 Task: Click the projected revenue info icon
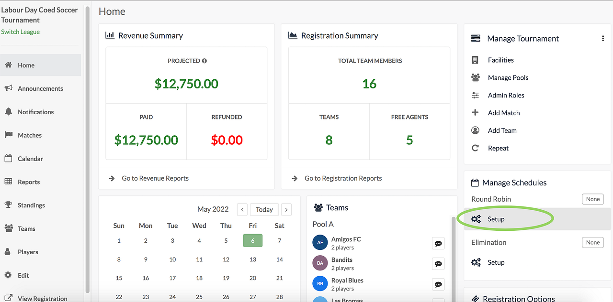tap(204, 61)
